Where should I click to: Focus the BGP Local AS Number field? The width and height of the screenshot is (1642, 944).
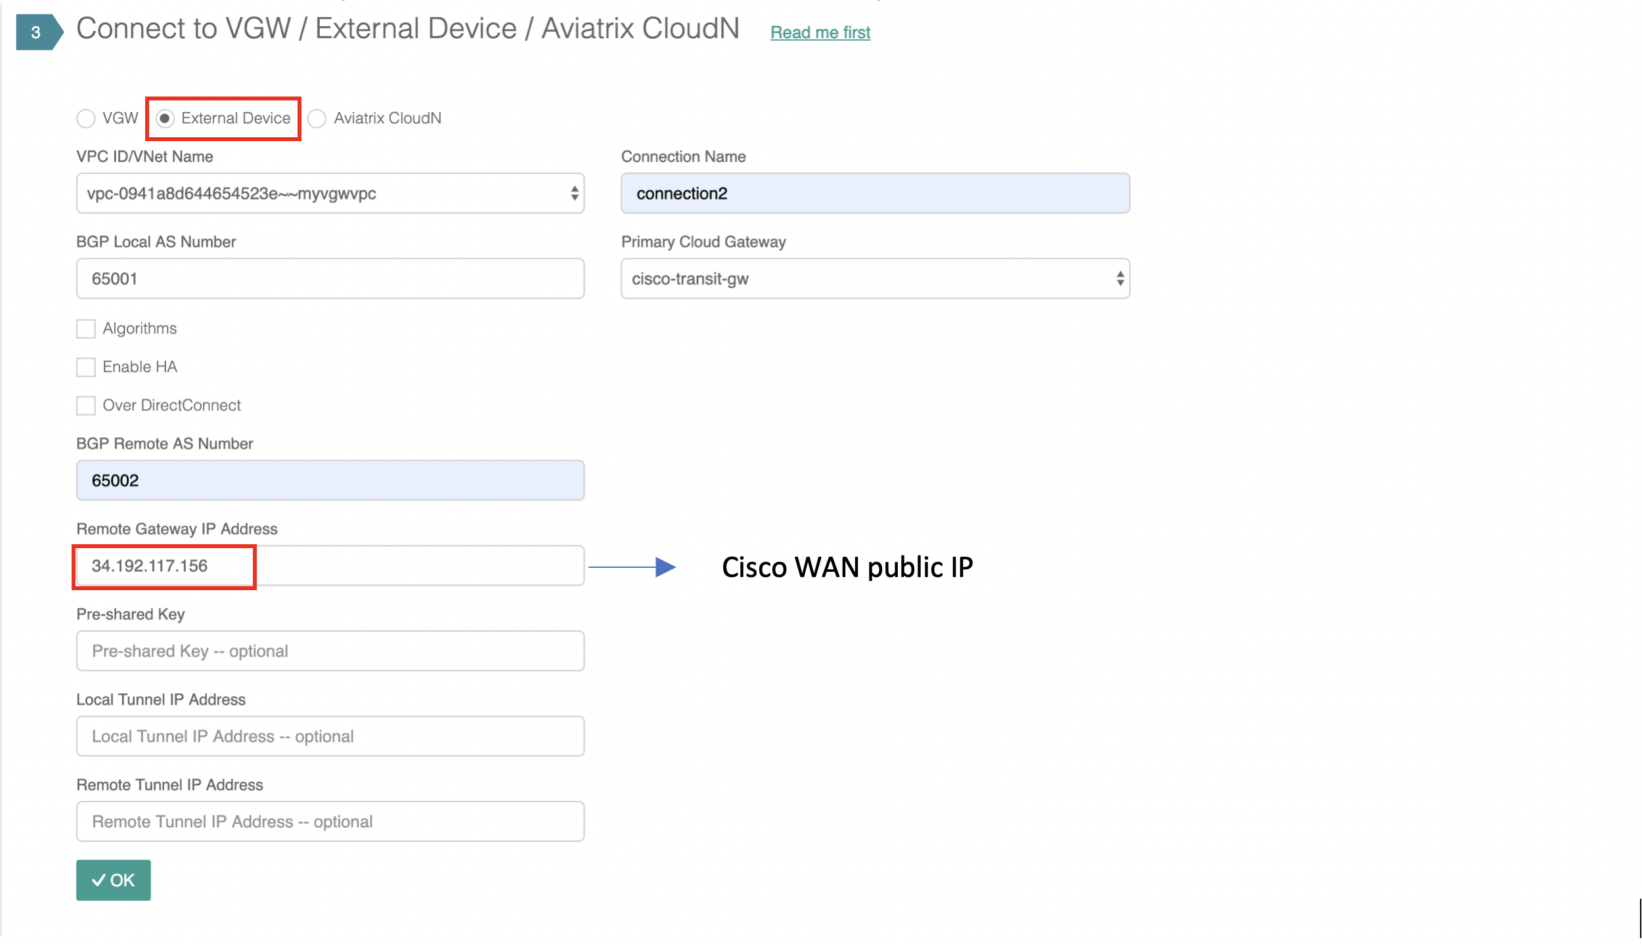(330, 279)
